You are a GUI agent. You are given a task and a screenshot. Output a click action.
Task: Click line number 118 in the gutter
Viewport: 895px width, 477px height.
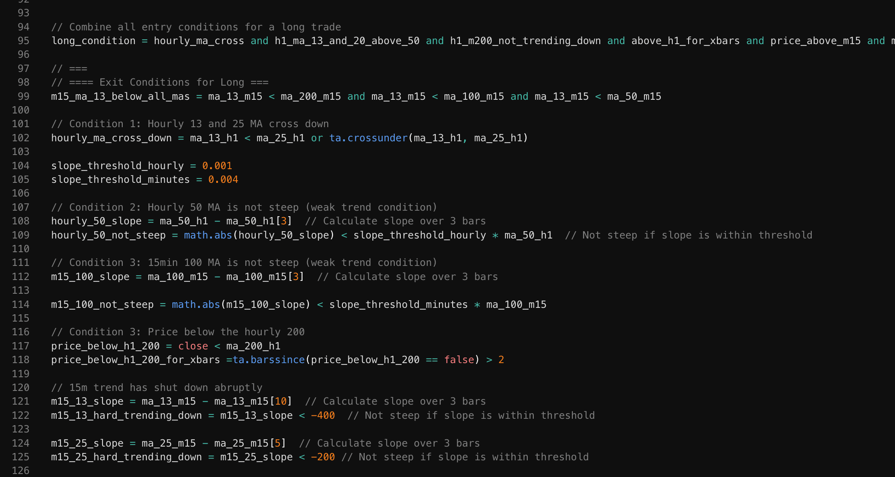pyautogui.click(x=20, y=360)
